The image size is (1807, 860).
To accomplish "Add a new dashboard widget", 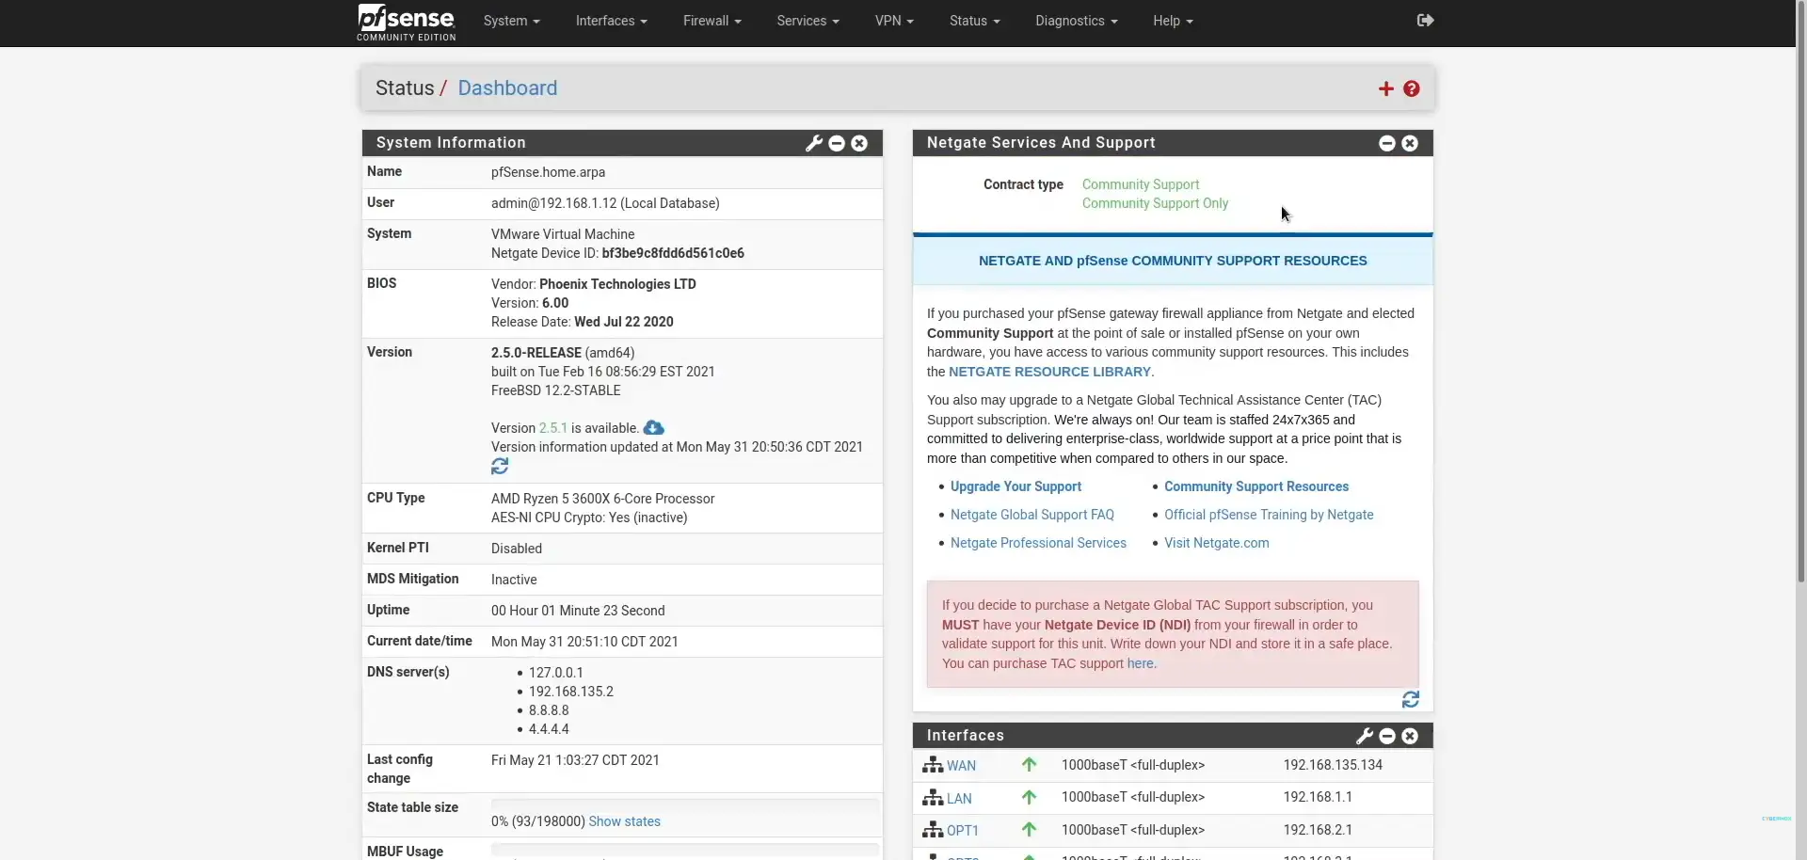I will tap(1385, 88).
